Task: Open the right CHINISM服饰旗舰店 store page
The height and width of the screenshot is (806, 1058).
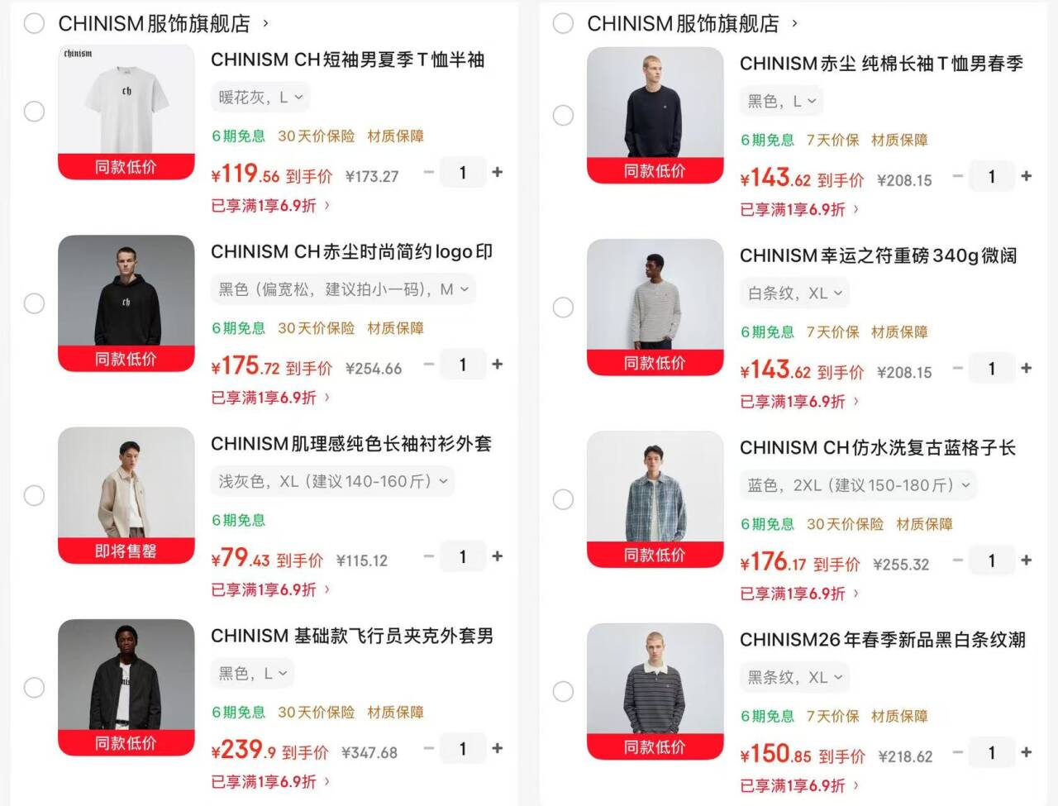Action: [692, 23]
